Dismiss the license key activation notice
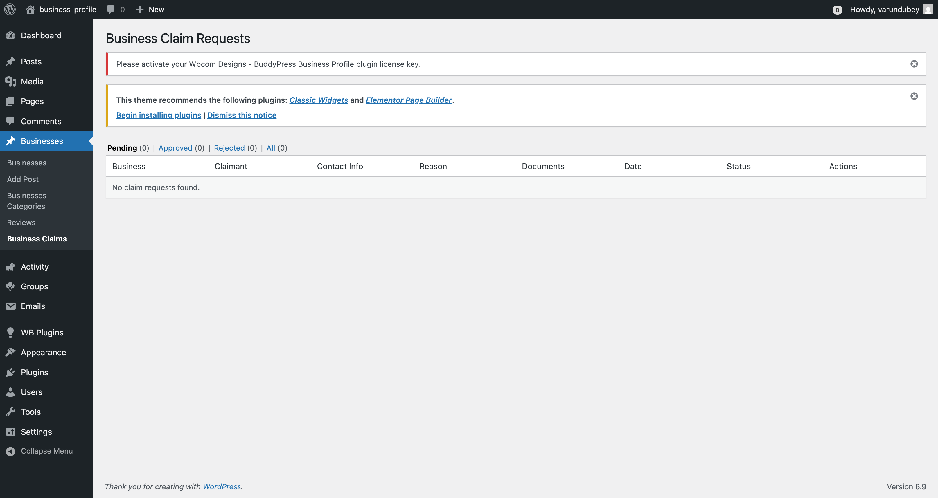Viewport: 938px width, 498px height. coord(914,64)
